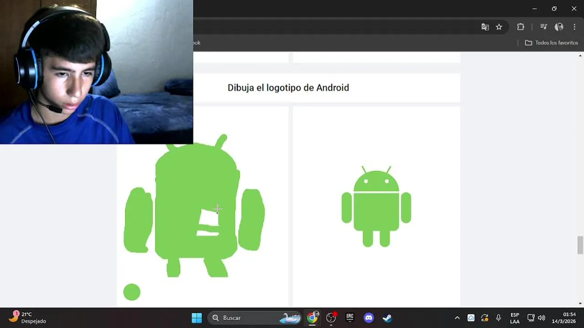Click the microphone tray icon
This screenshot has height=328, width=584.
[x=499, y=318]
